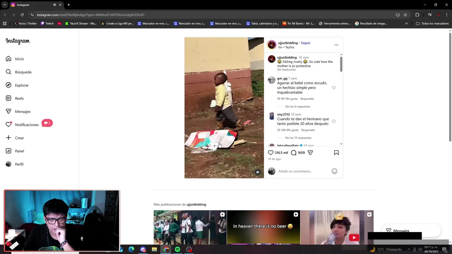The width and height of the screenshot is (452, 254).
Task: Click ujjustkidding link in Más publicaciones
Action: pos(196,205)
